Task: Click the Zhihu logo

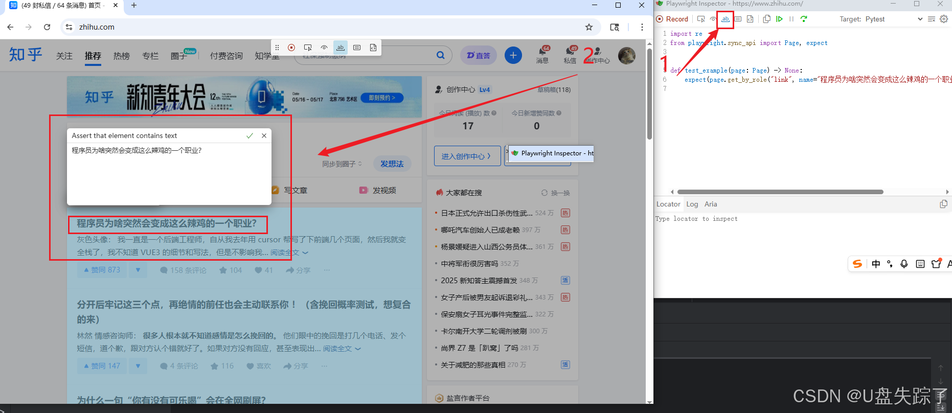Action: (26, 55)
